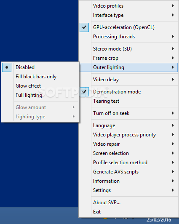Select the Disabled radio option
The width and height of the screenshot is (179, 224).
click(x=7, y=67)
